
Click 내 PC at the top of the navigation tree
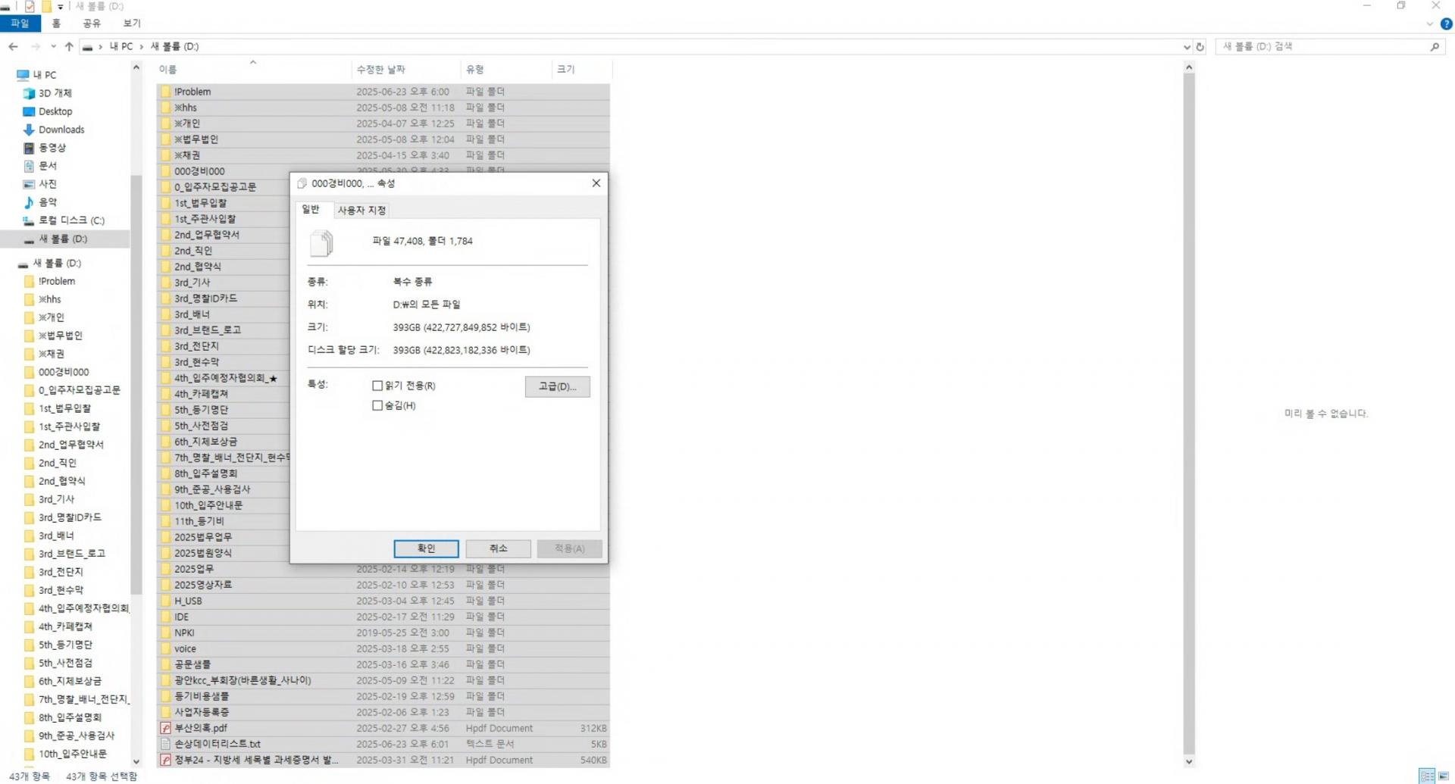pyautogui.click(x=45, y=75)
